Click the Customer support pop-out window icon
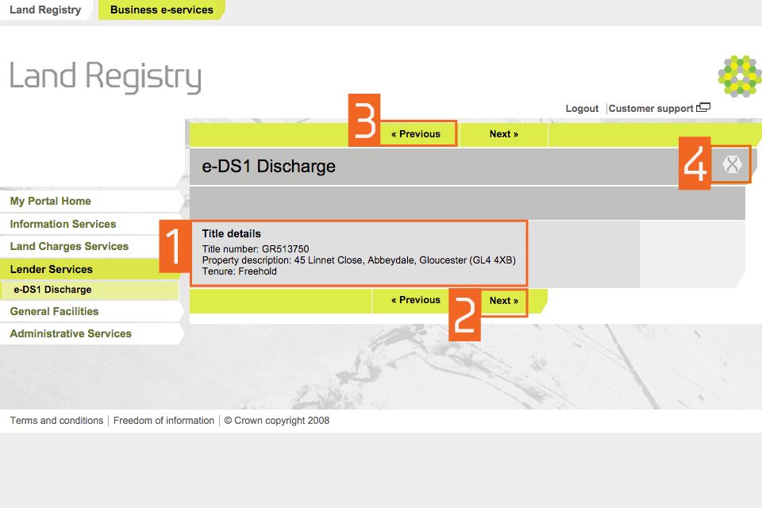762x508 pixels. 703,108
